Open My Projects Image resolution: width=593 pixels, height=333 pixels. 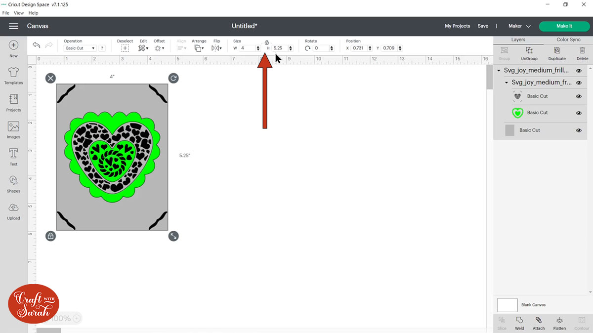click(x=457, y=26)
